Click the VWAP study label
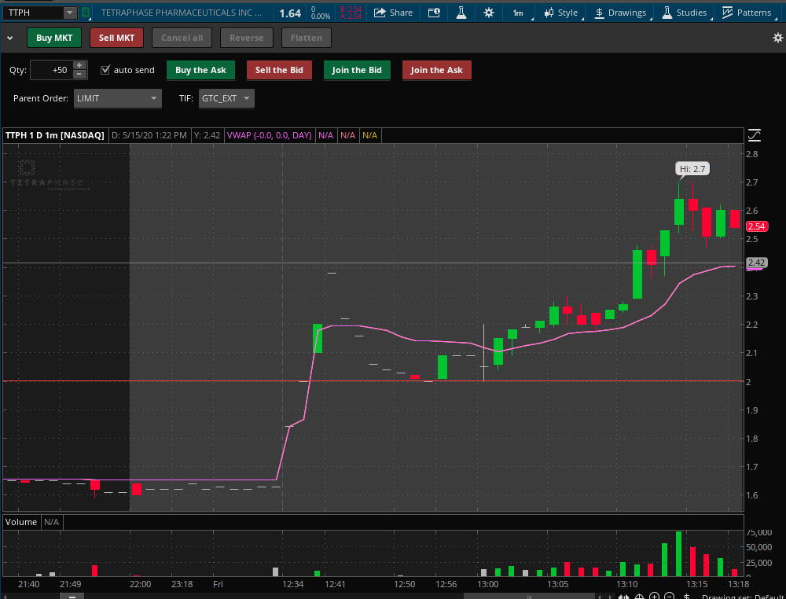This screenshot has width=786, height=599. pyautogui.click(x=269, y=135)
